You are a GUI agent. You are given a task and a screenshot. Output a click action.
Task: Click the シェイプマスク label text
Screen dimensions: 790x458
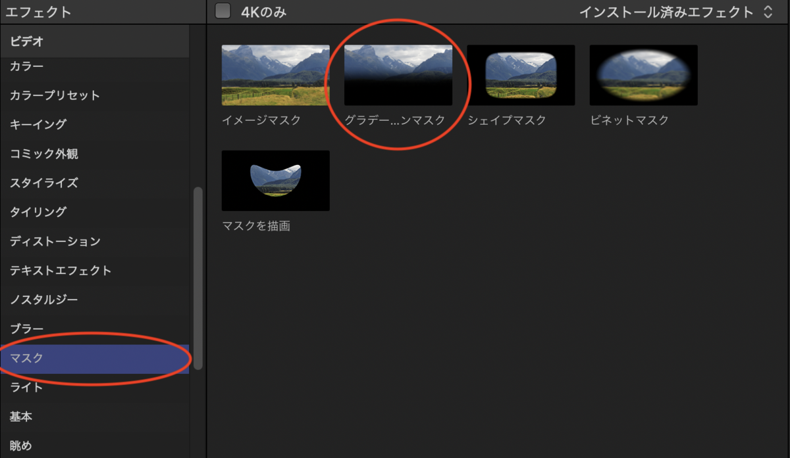pyautogui.click(x=507, y=120)
